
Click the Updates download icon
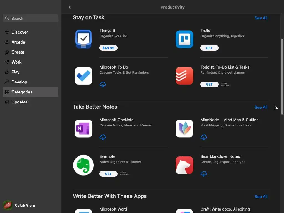[x=7, y=102]
